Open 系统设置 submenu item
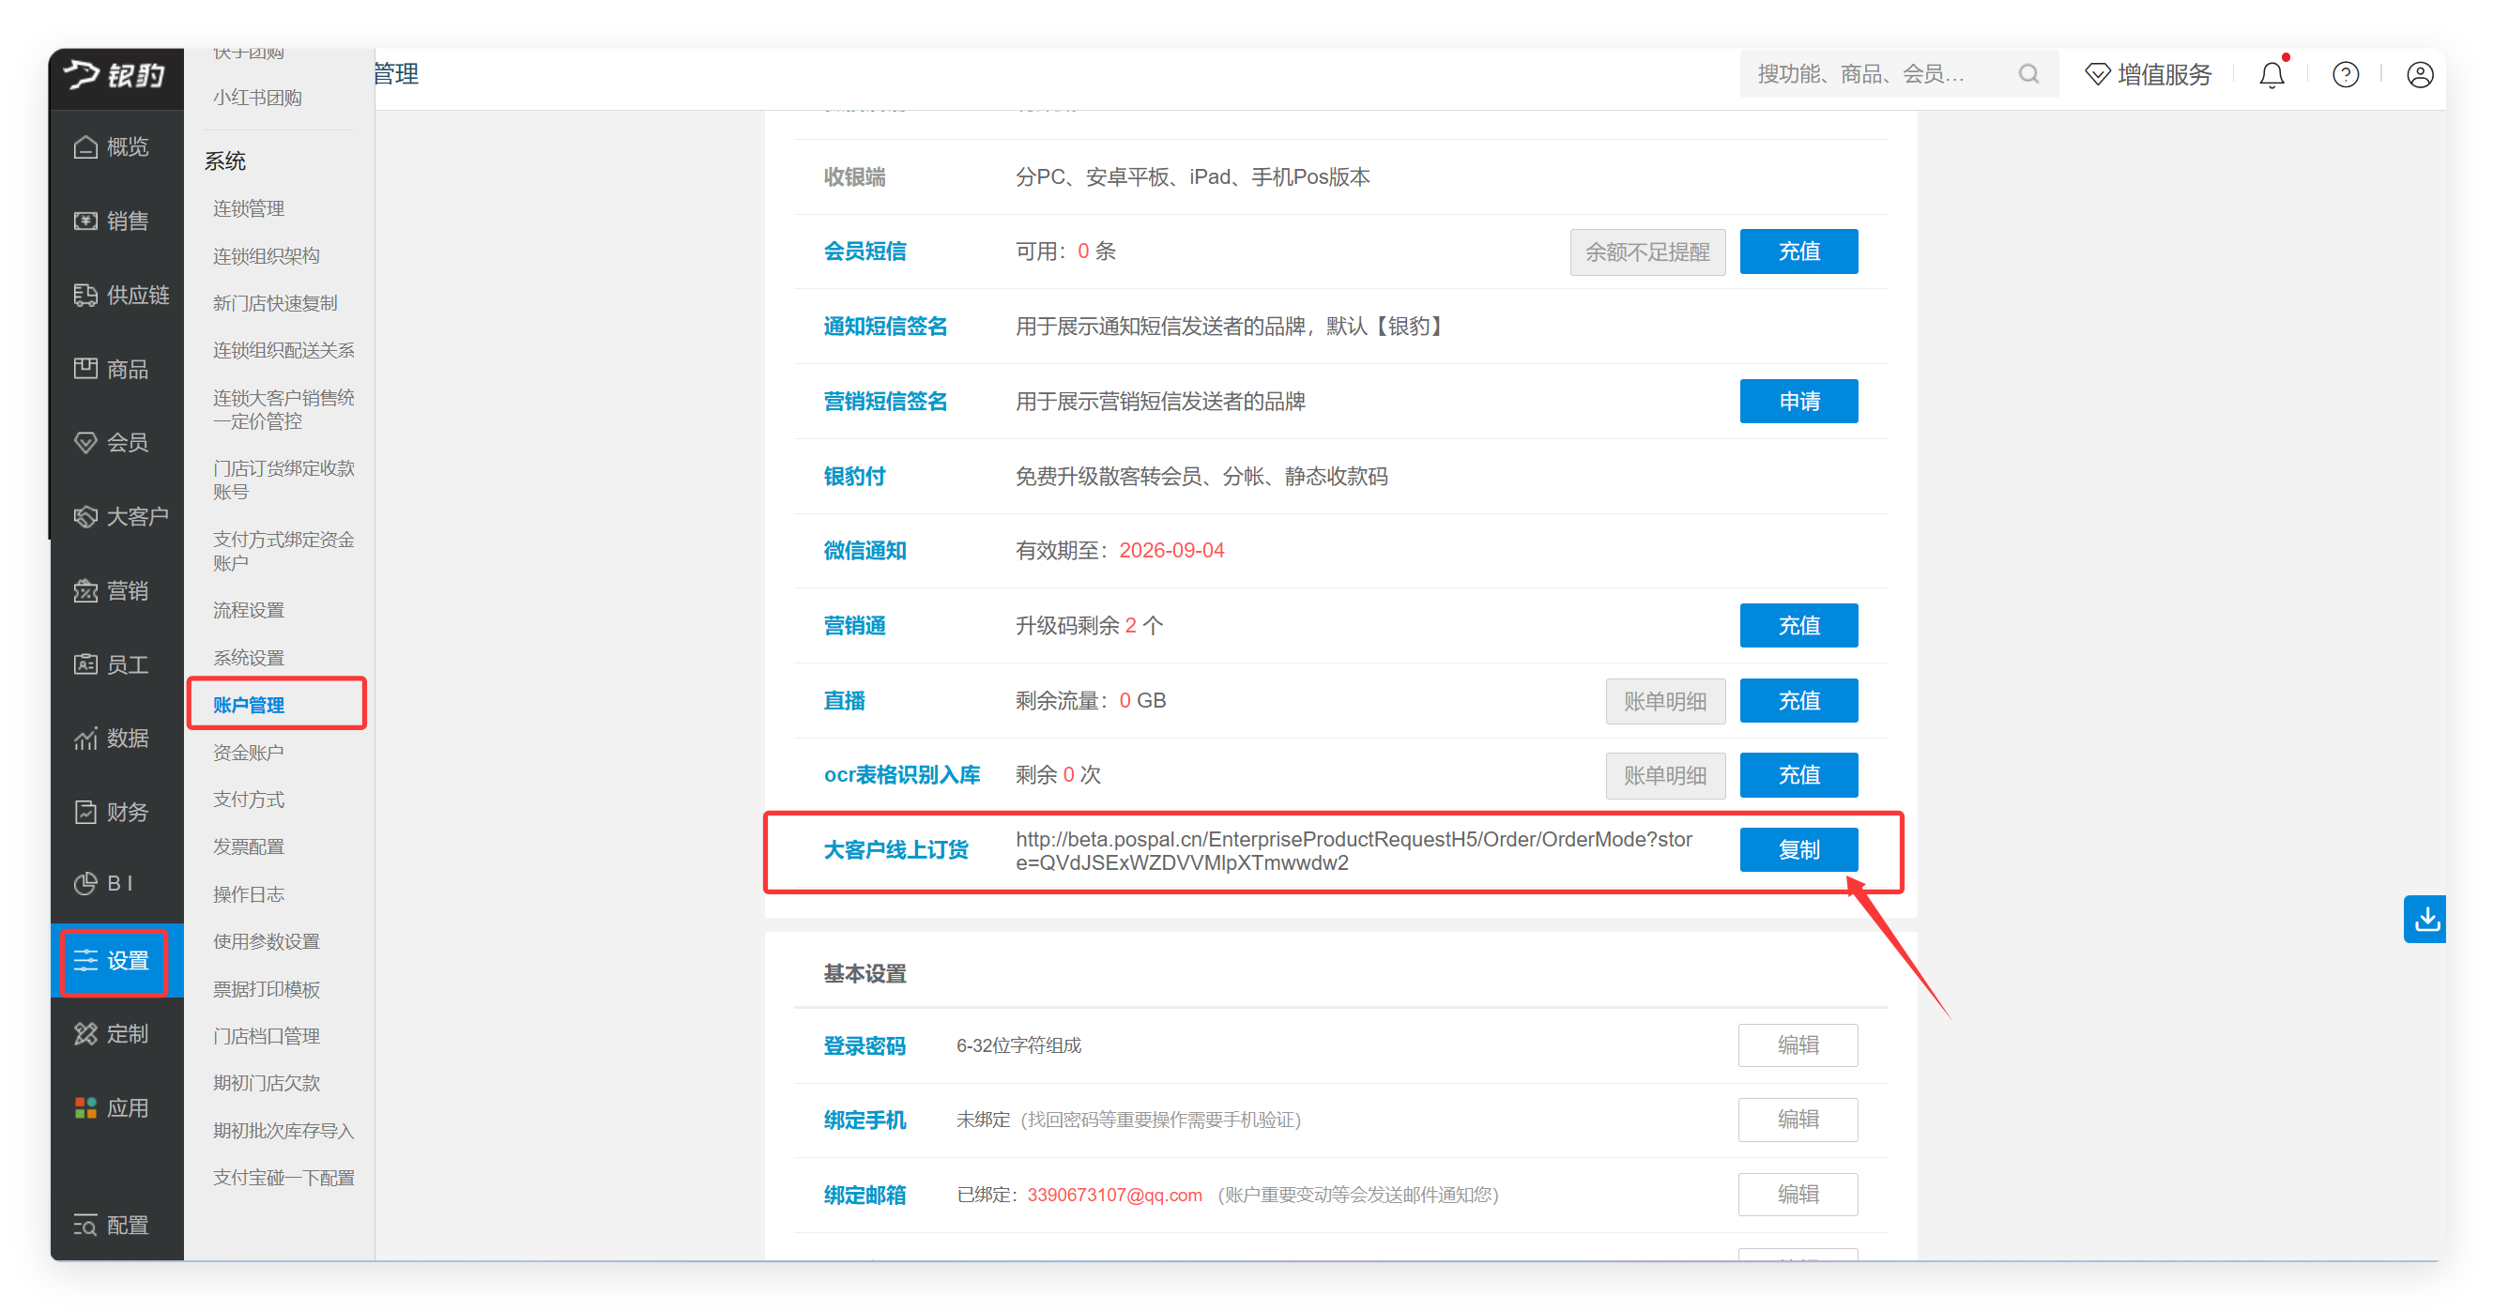 click(249, 658)
